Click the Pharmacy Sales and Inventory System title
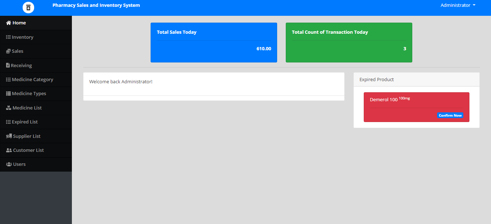Screen dimensions: 491x224 click(96, 5)
